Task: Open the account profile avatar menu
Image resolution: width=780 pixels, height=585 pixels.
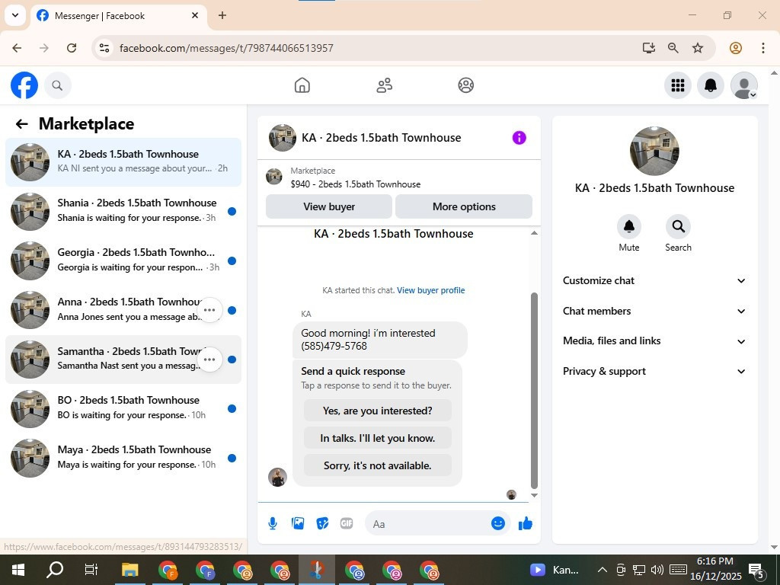Action: (x=743, y=85)
